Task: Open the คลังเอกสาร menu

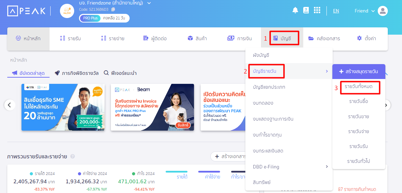Action: coord(324,39)
